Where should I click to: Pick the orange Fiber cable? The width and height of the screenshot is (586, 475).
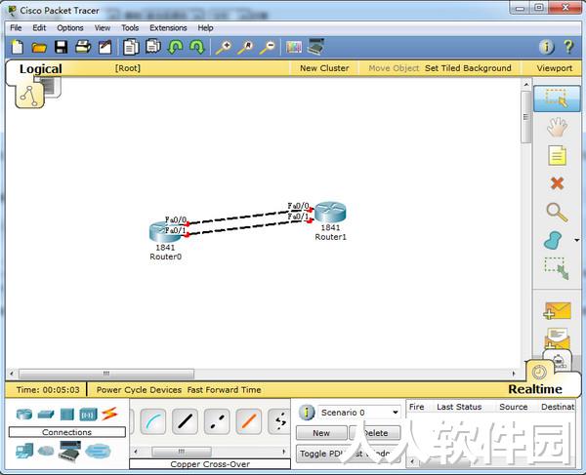click(249, 421)
